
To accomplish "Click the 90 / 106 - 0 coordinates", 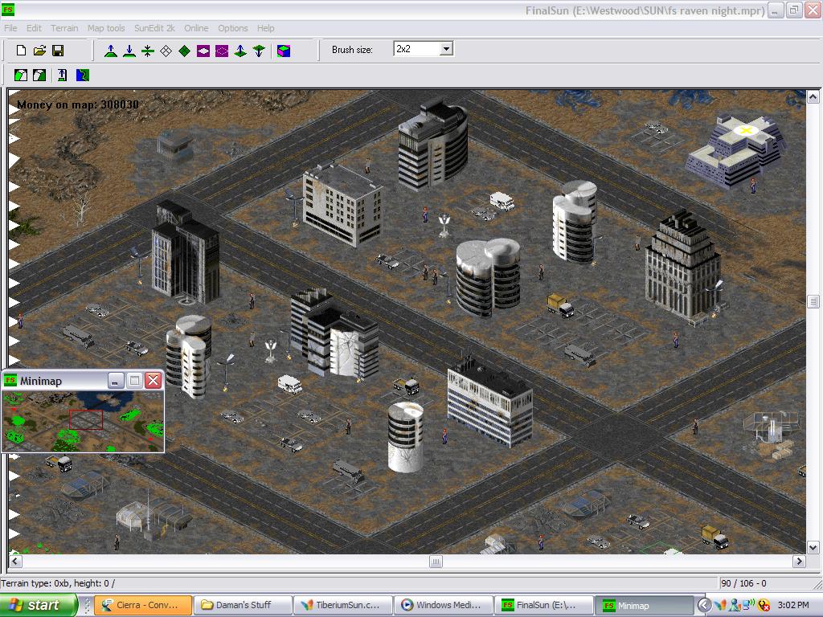I will click(x=743, y=583).
